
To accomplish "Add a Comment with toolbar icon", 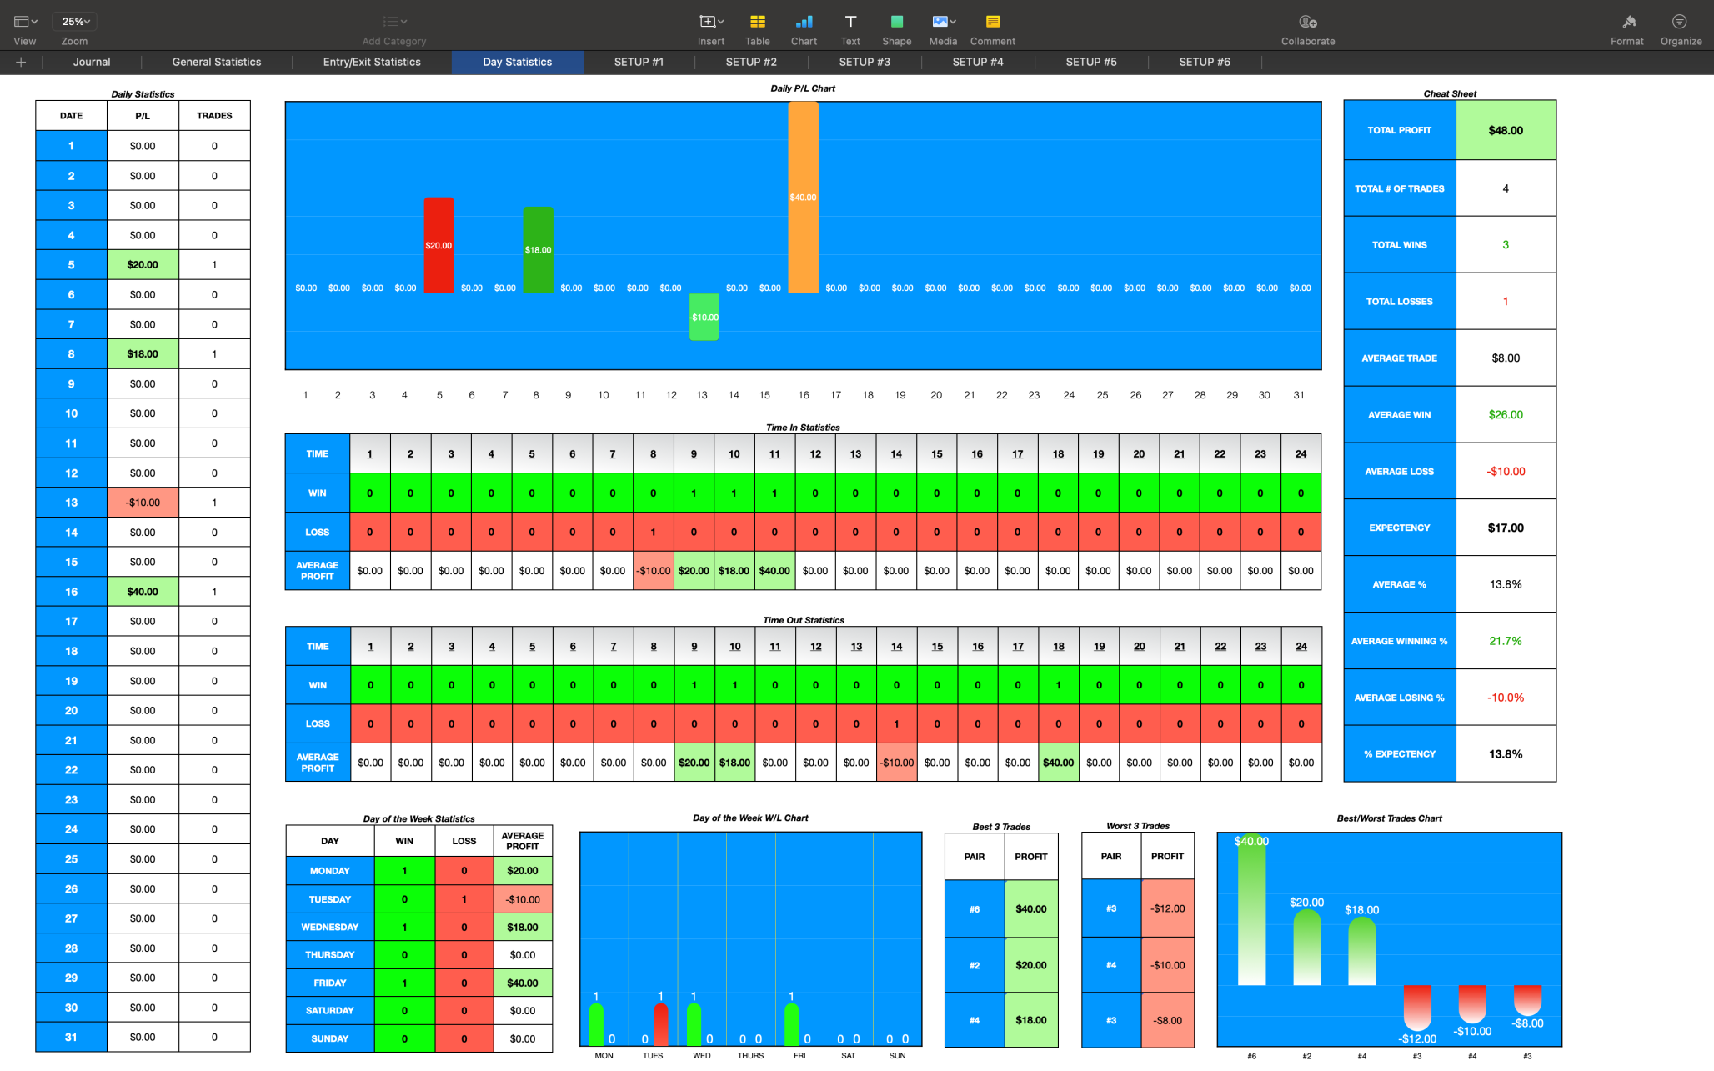I will tap(992, 22).
